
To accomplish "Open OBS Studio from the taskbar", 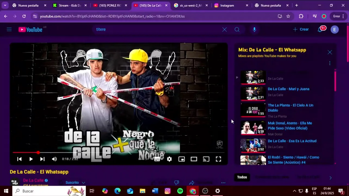I will point(205,191).
